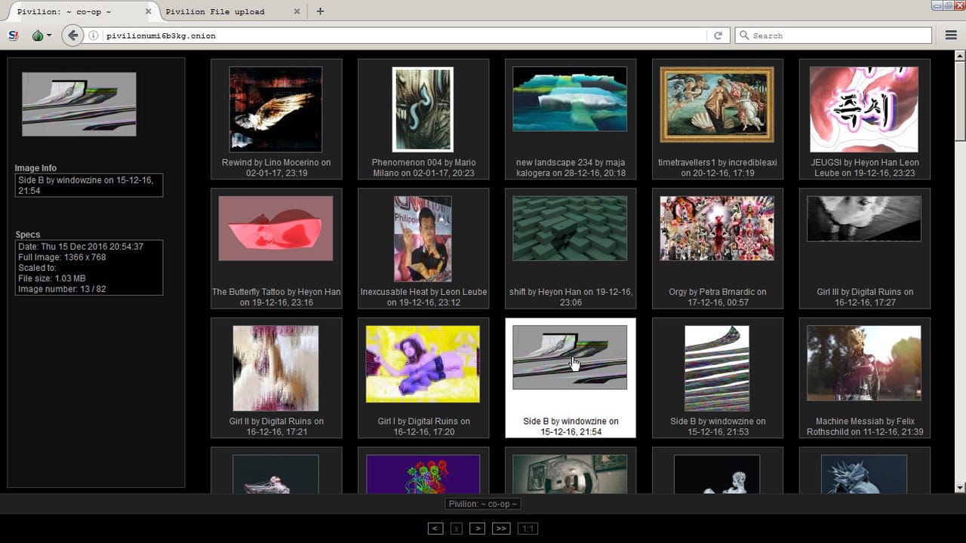Go back using the browser back arrow
This screenshot has height=543, width=966.
point(72,35)
